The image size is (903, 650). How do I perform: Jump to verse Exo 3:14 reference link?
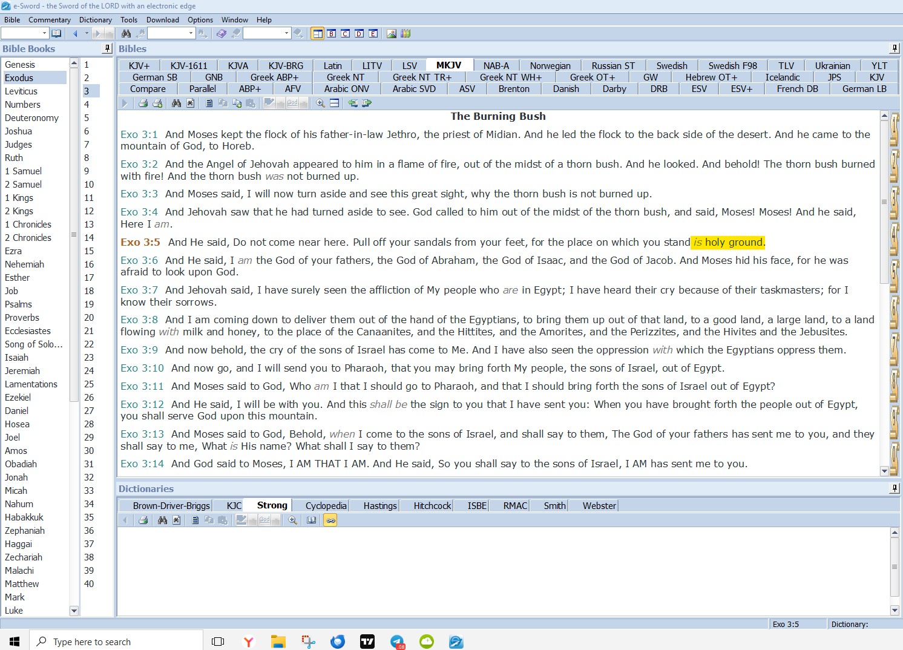click(x=142, y=464)
